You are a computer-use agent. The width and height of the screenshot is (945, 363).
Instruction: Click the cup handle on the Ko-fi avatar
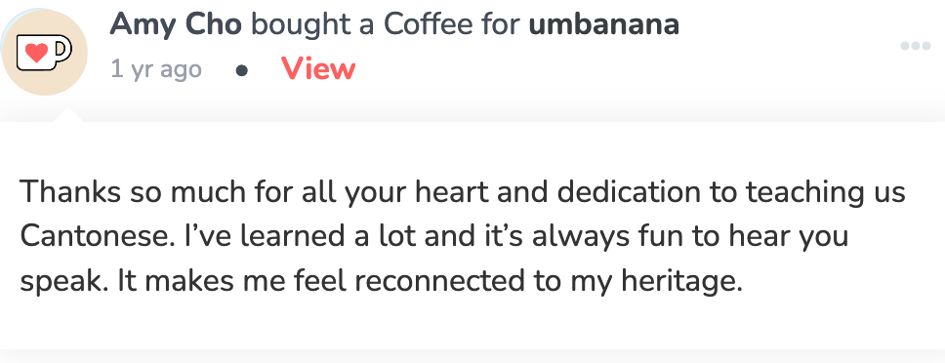click(62, 48)
